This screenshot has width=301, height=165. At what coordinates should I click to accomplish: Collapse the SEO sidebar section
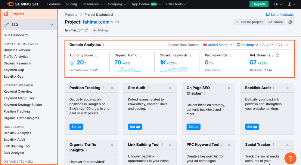(52, 25)
